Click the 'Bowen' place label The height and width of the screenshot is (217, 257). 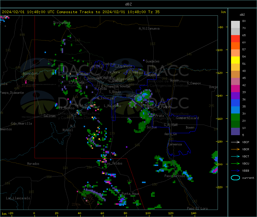(190, 127)
